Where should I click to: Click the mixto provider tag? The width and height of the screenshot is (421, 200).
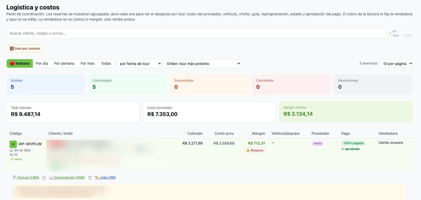[318, 143]
